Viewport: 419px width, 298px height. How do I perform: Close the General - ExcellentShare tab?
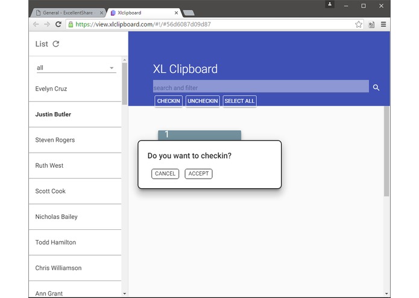click(x=101, y=13)
